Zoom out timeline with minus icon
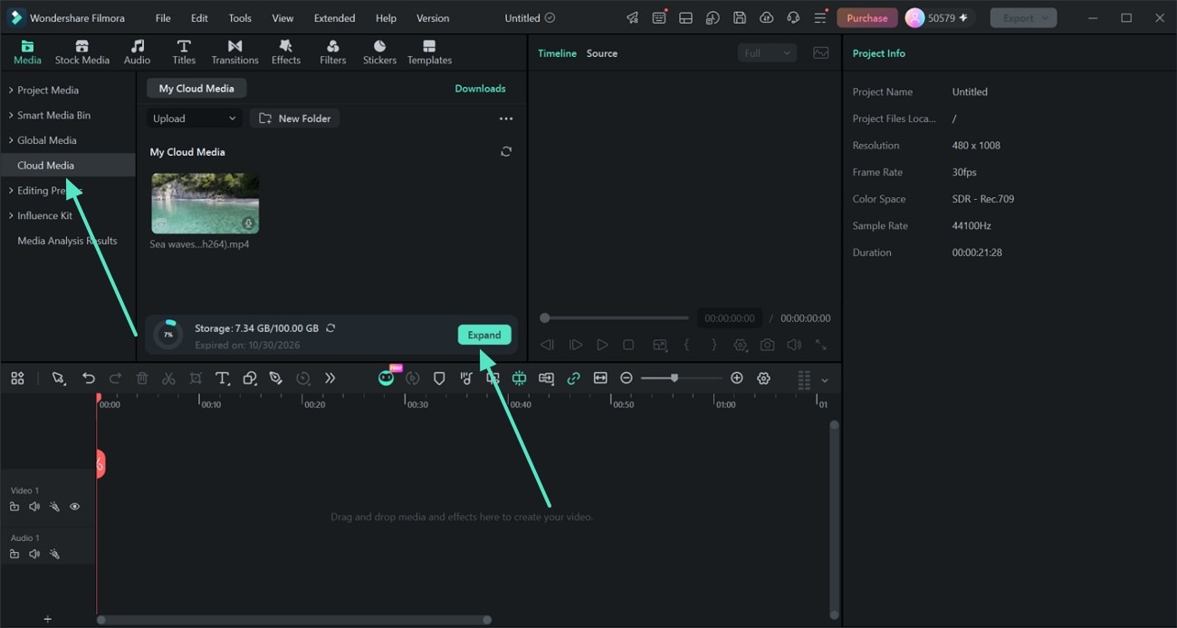This screenshot has height=628, width=1177. 627,378
